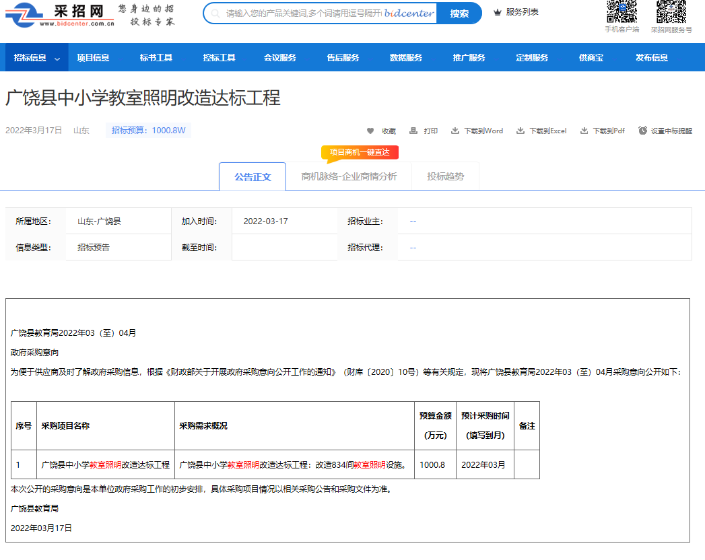705x560 pixels.
Task: Click the crown icon beside 服务列表
Action: [x=498, y=12]
